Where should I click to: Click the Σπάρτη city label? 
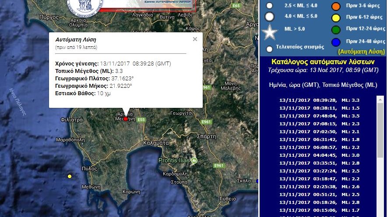coord(206,137)
